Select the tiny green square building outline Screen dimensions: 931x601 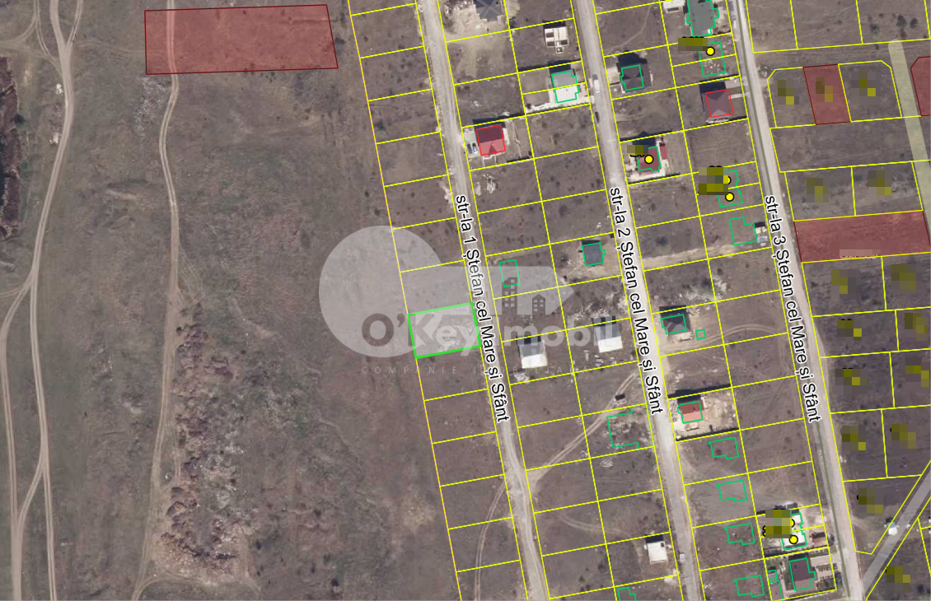coord(700,334)
